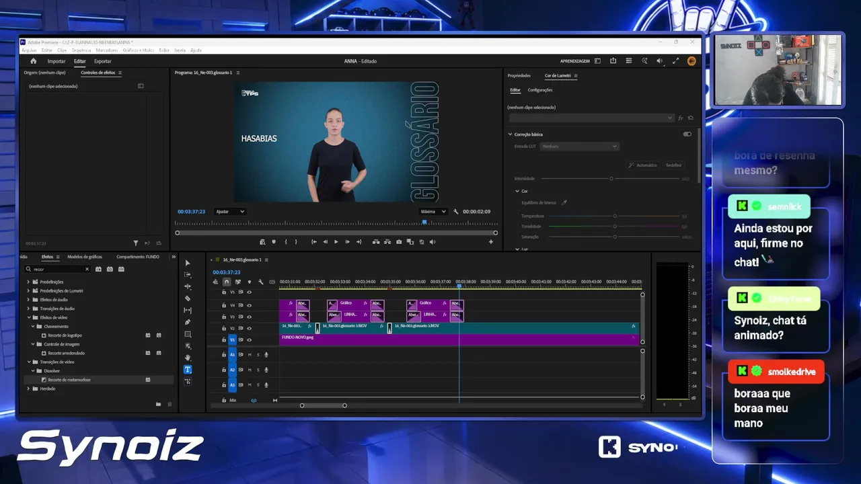Screen dimensions: 861x484
Task: Select the Razor tool
Action: click(x=188, y=298)
